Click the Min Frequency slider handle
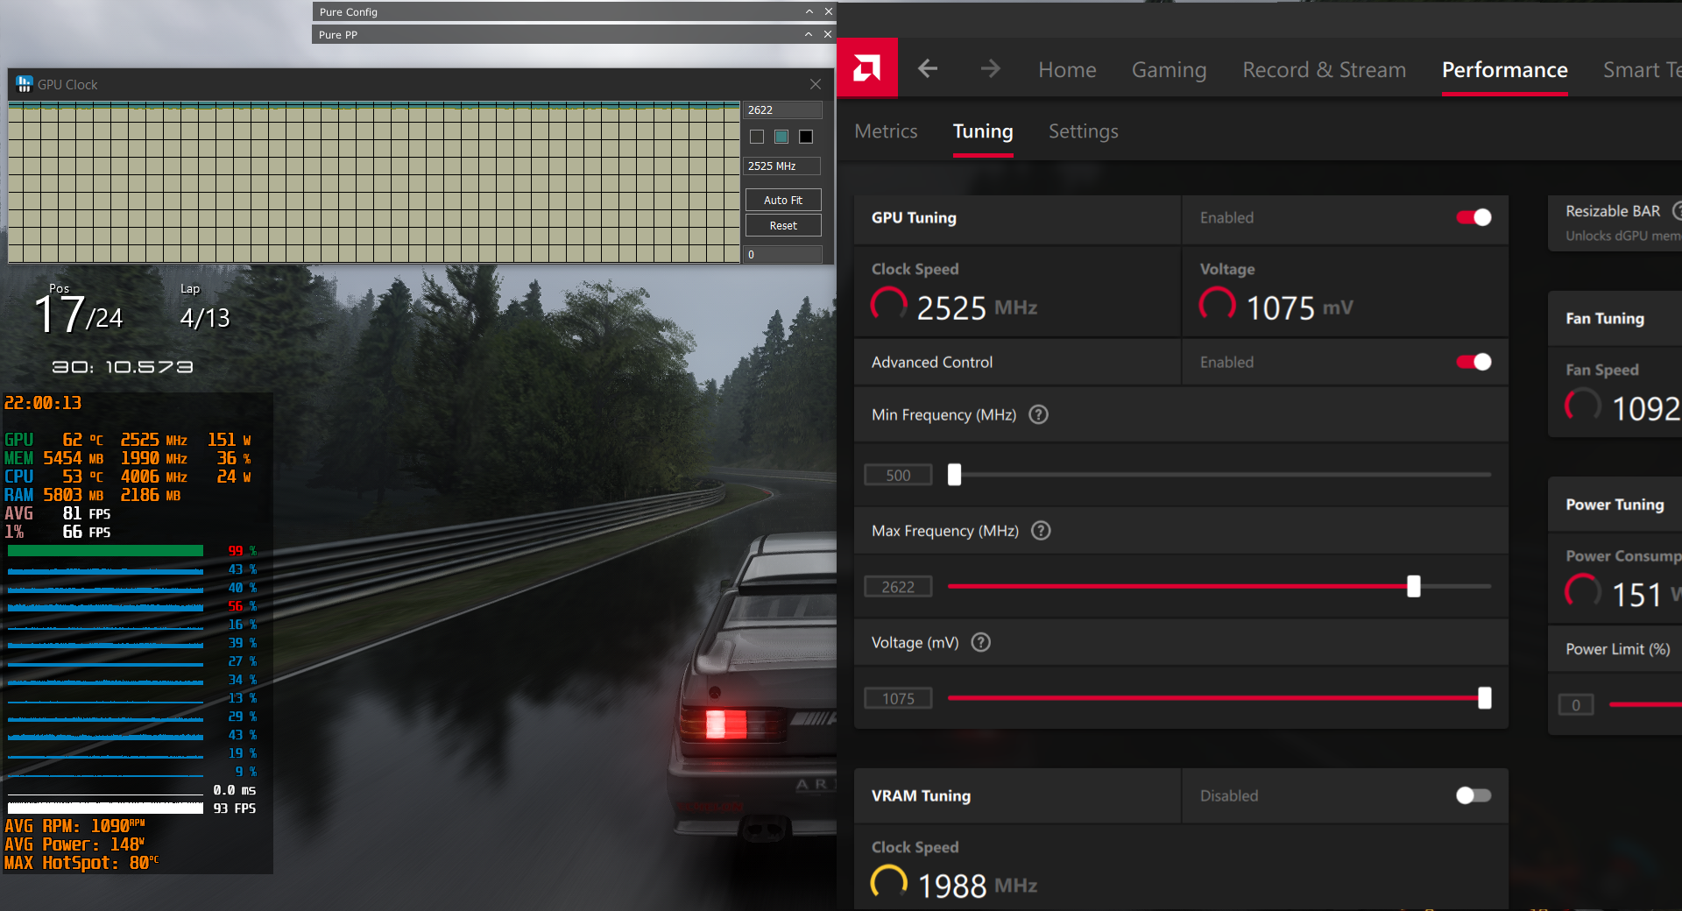This screenshot has width=1682, height=911. (x=955, y=475)
